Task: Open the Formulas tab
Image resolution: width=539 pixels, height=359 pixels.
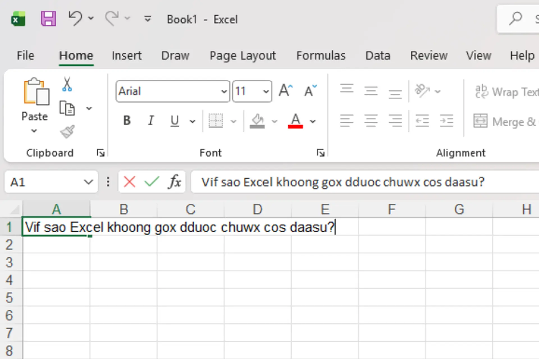Action: click(321, 56)
